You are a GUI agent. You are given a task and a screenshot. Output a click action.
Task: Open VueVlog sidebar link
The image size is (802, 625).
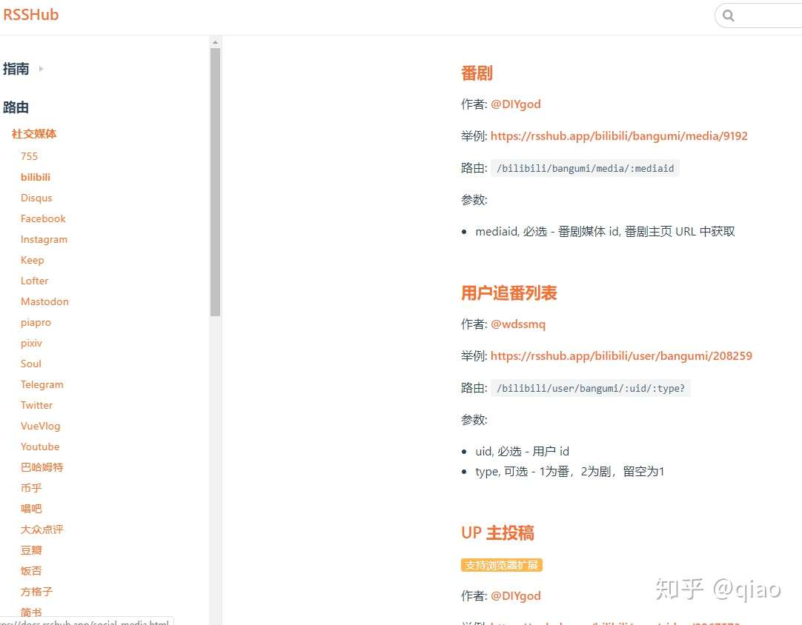41,426
